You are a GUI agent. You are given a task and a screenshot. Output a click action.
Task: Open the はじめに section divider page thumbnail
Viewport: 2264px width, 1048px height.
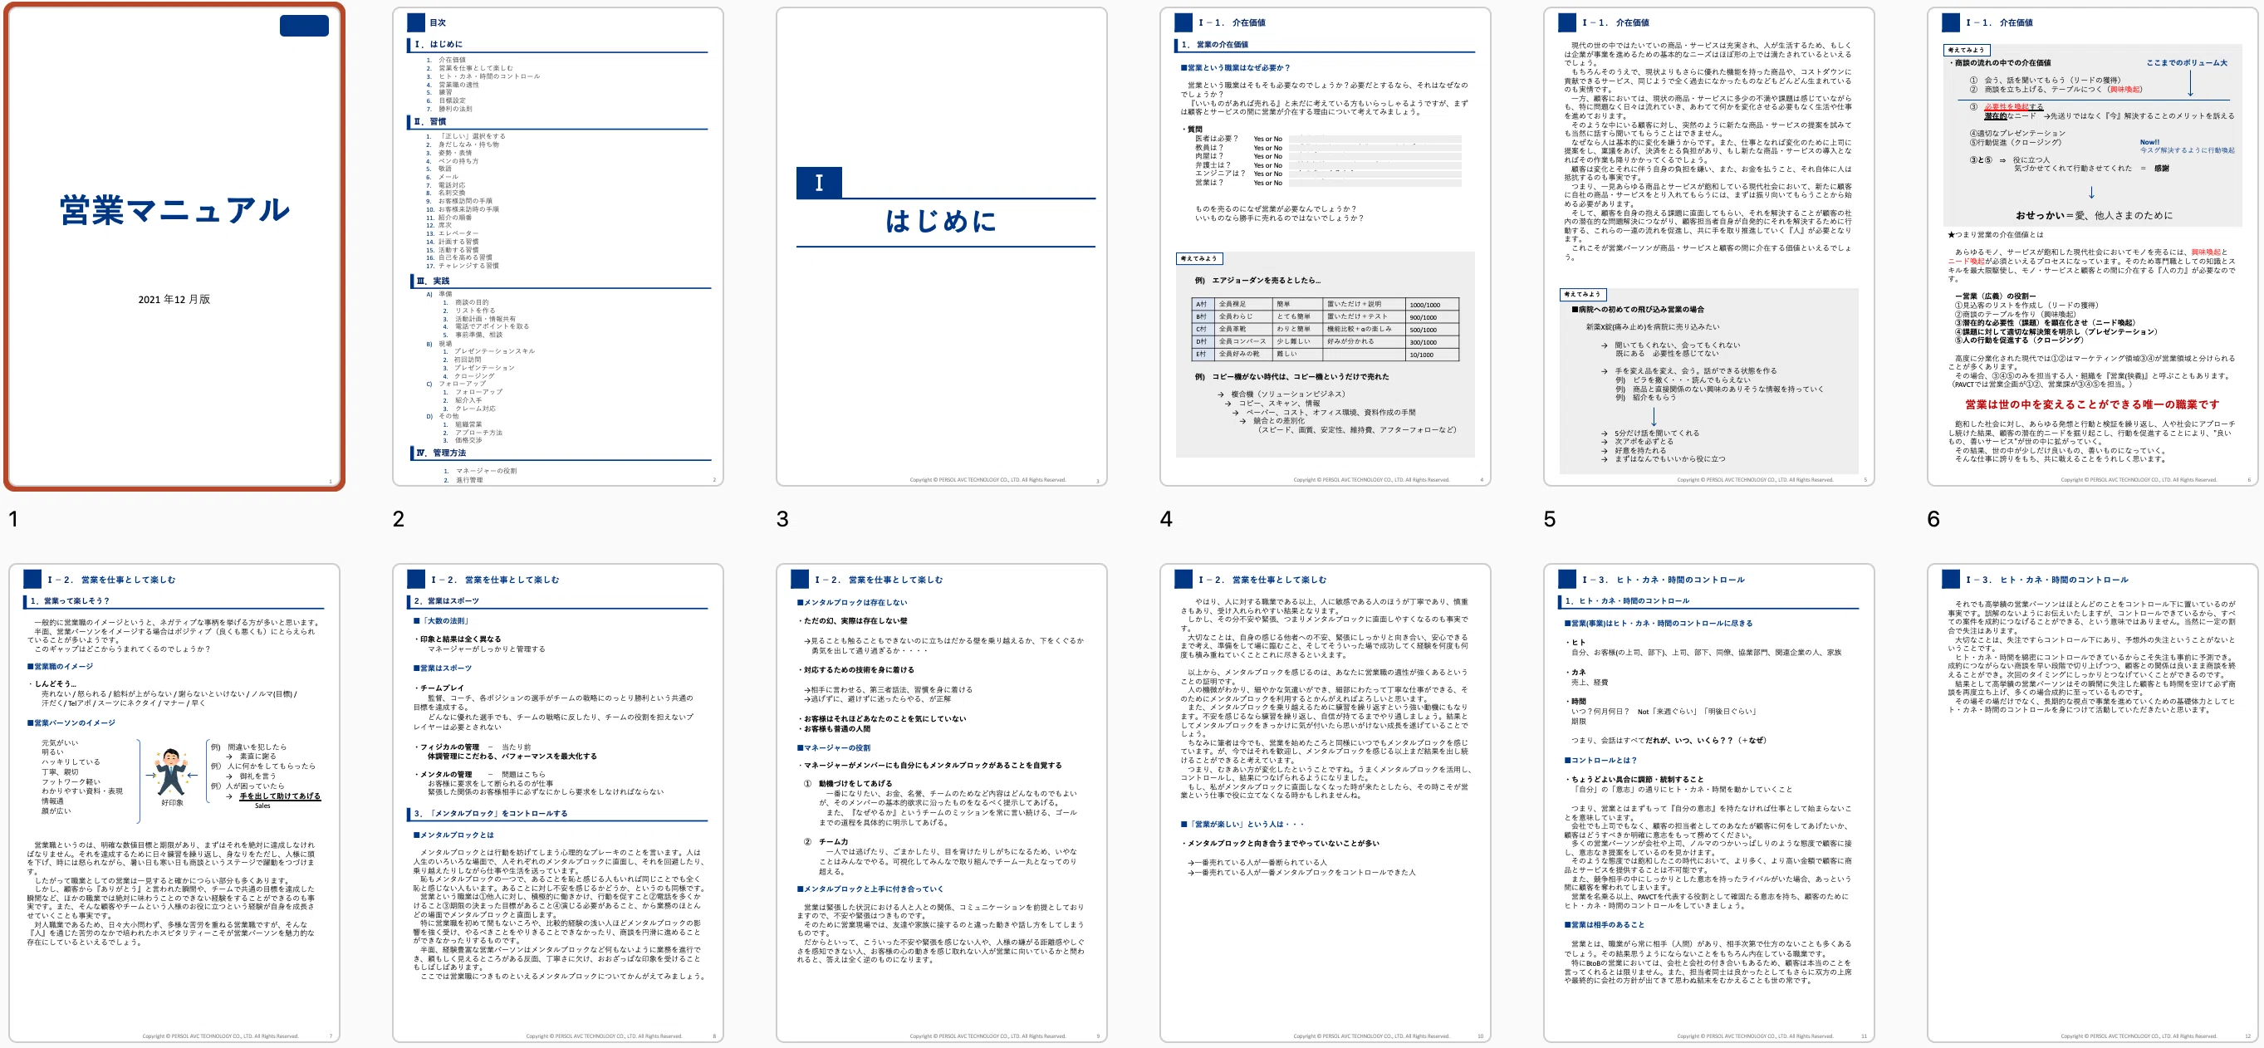click(x=941, y=247)
